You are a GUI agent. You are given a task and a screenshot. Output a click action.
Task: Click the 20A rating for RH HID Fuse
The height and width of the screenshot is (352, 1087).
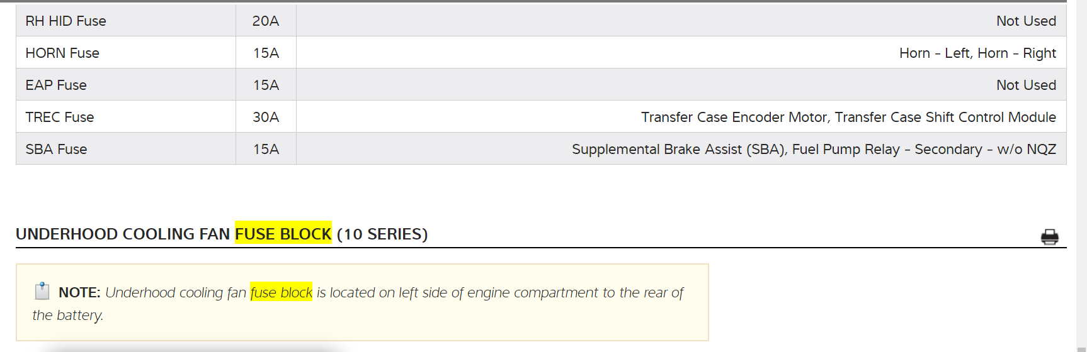pos(266,21)
